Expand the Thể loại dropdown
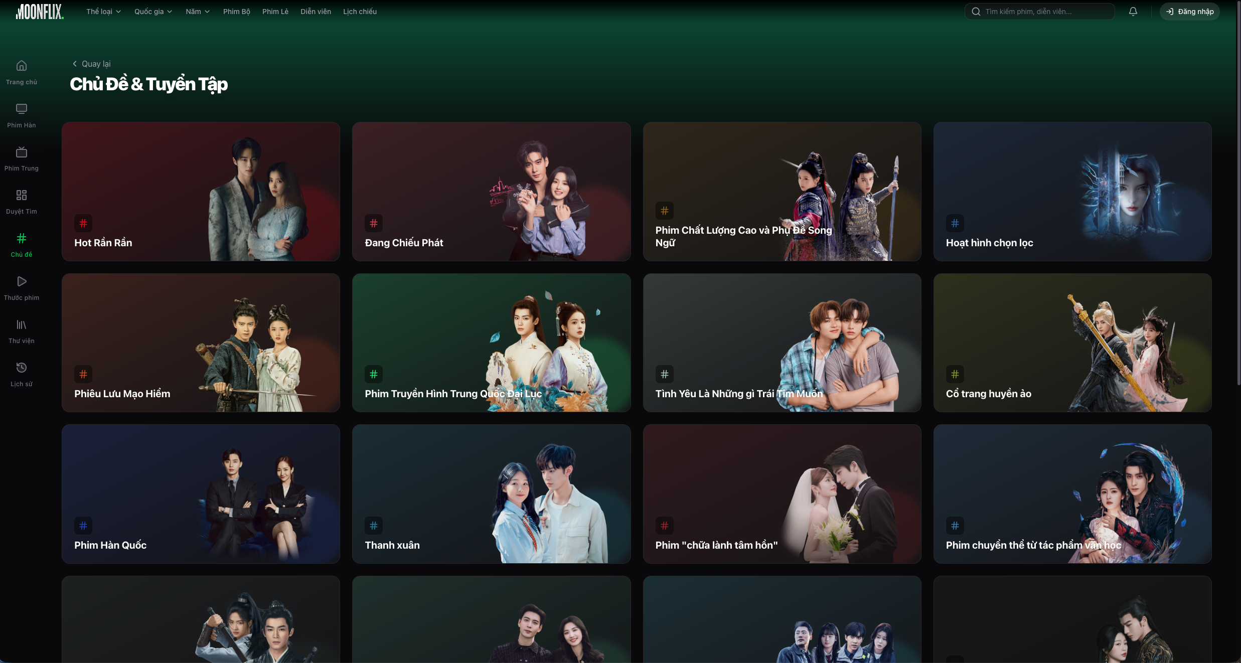The height and width of the screenshot is (663, 1241). tap(103, 12)
